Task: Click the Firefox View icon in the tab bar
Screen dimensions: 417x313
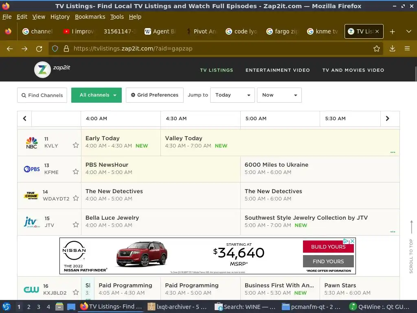Action: [x=8, y=31]
